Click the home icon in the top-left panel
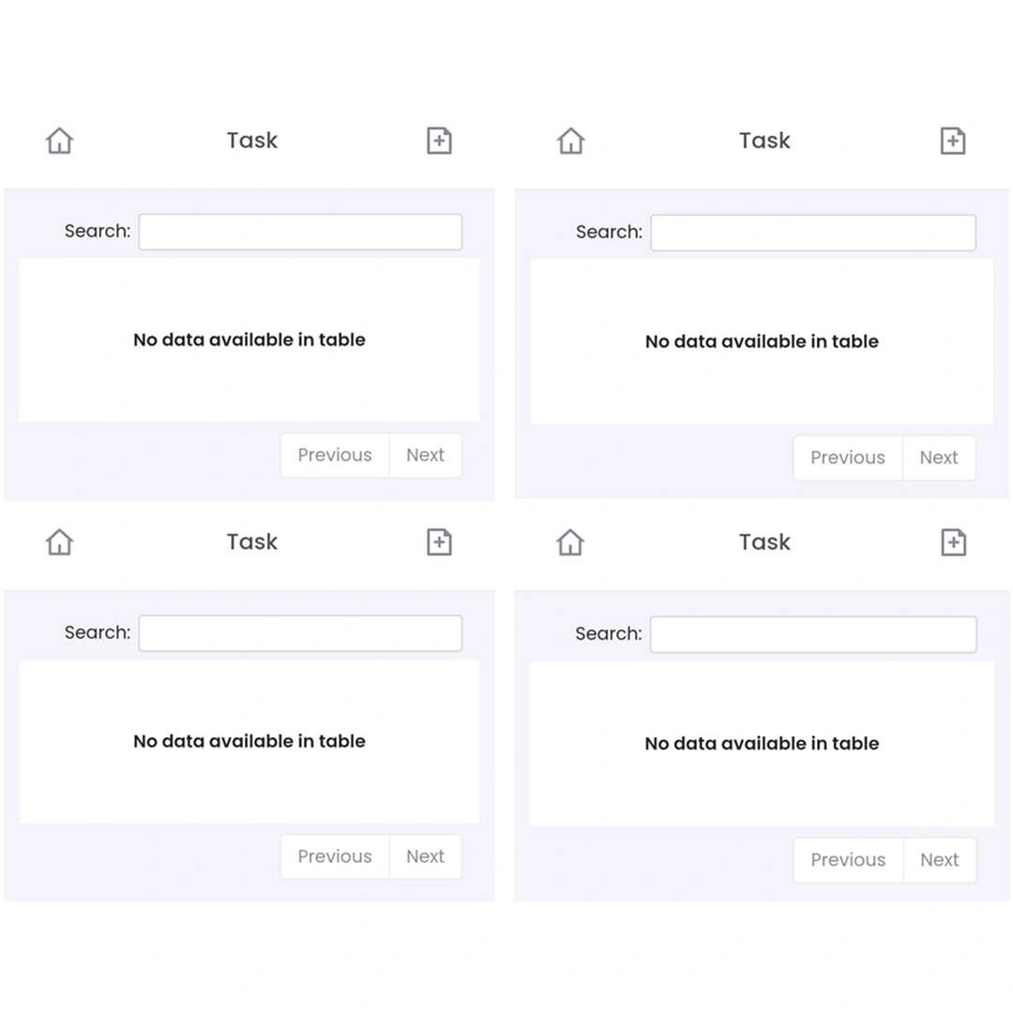Screen dimensions: 1013x1013 click(x=59, y=140)
